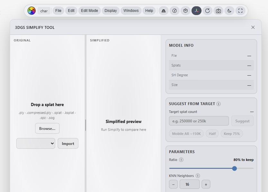Image resolution: width=268 pixels, height=192 pixels.
Task: Select the Mobile AR ~150K preset
Action: tap(186, 134)
